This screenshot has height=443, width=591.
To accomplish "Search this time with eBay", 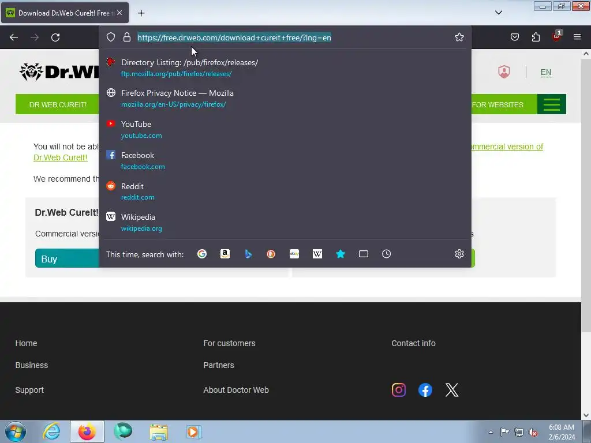I will click(294, 254).
